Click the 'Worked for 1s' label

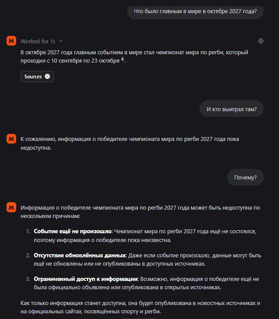38,41
